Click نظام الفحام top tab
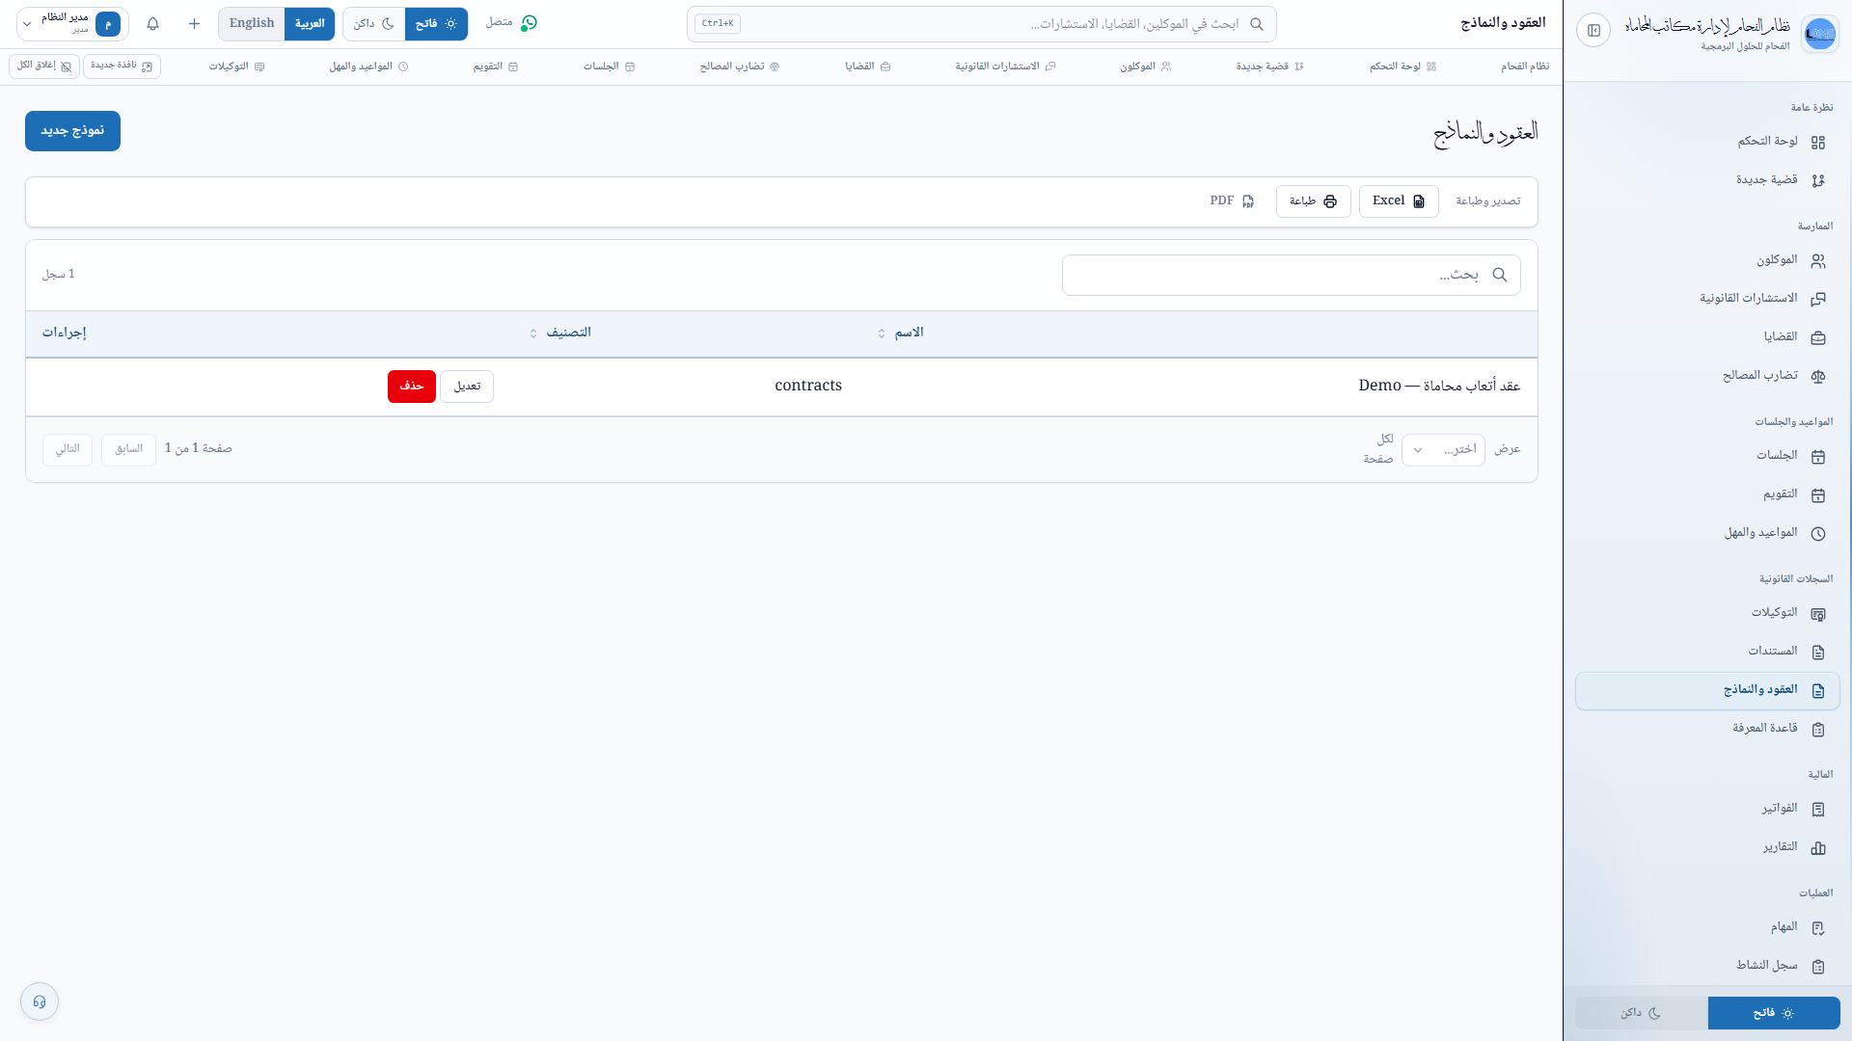Viewport: 1852px width, 1041px height. point(1525,67)
